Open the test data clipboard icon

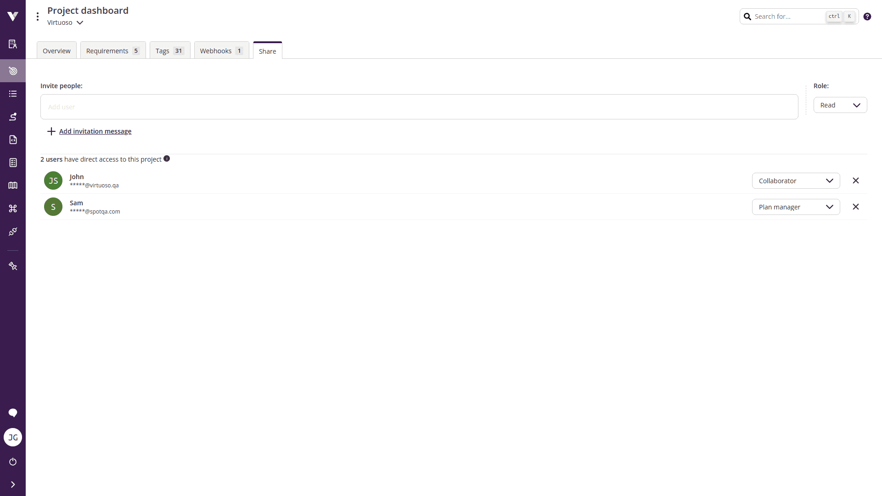13,162
